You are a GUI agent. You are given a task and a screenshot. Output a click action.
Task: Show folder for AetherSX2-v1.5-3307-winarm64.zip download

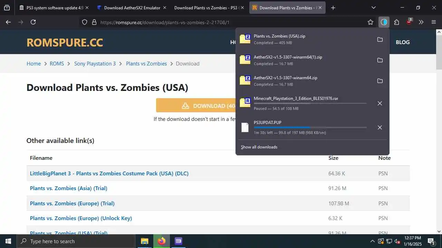click(380, 81)
